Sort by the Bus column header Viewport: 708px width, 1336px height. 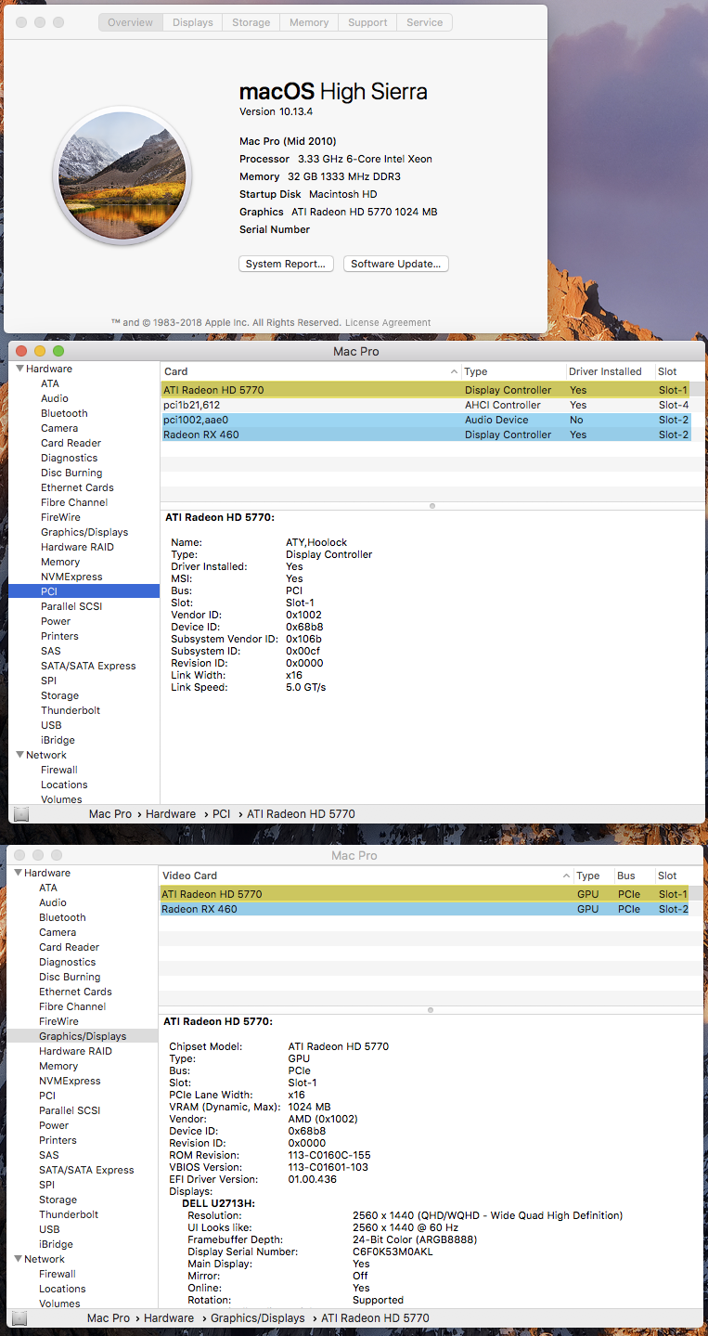coord(634,876)
